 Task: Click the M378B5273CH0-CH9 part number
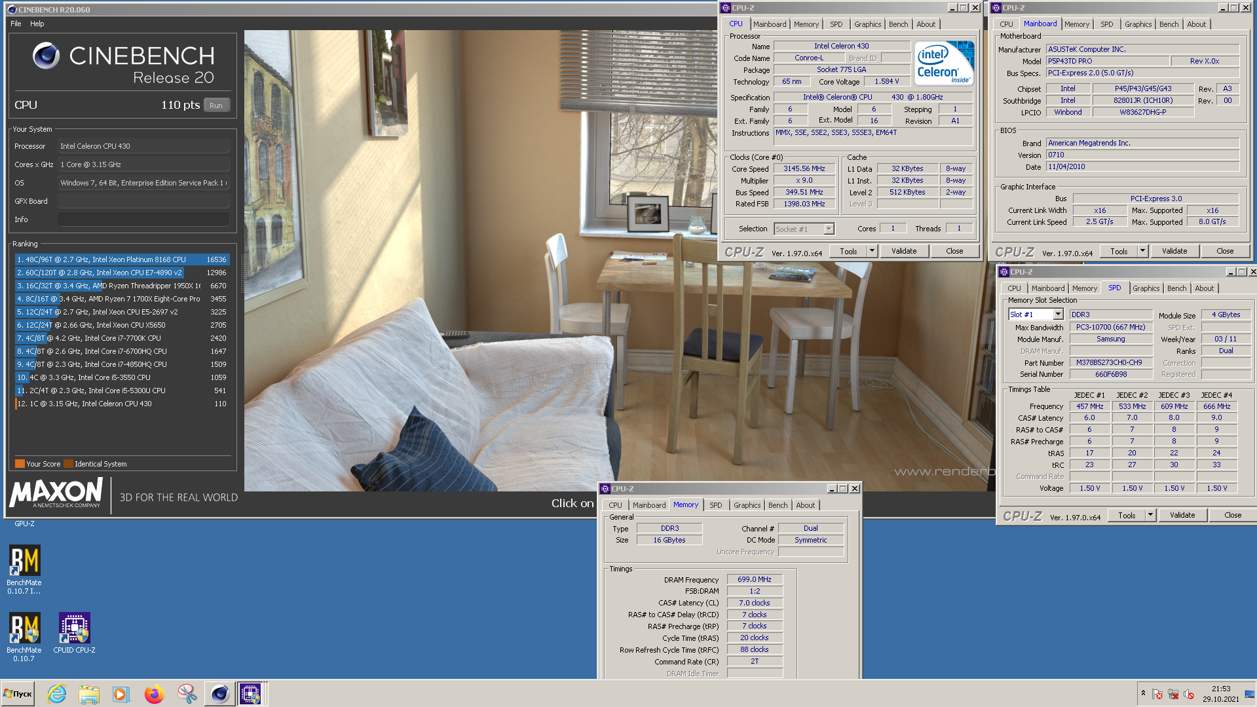(1110, 362)
